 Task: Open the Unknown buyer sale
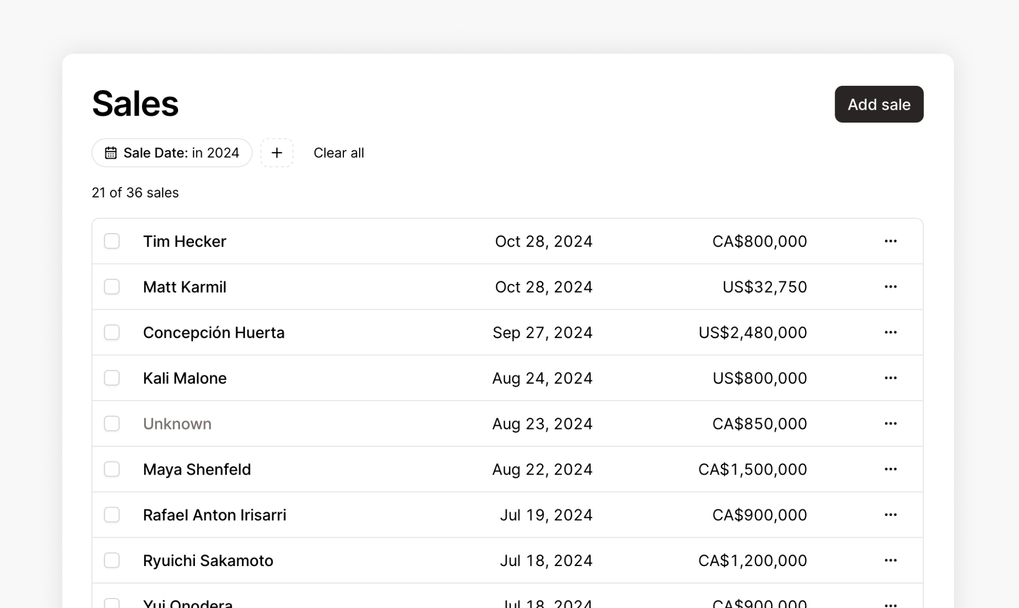pos(177,424)
